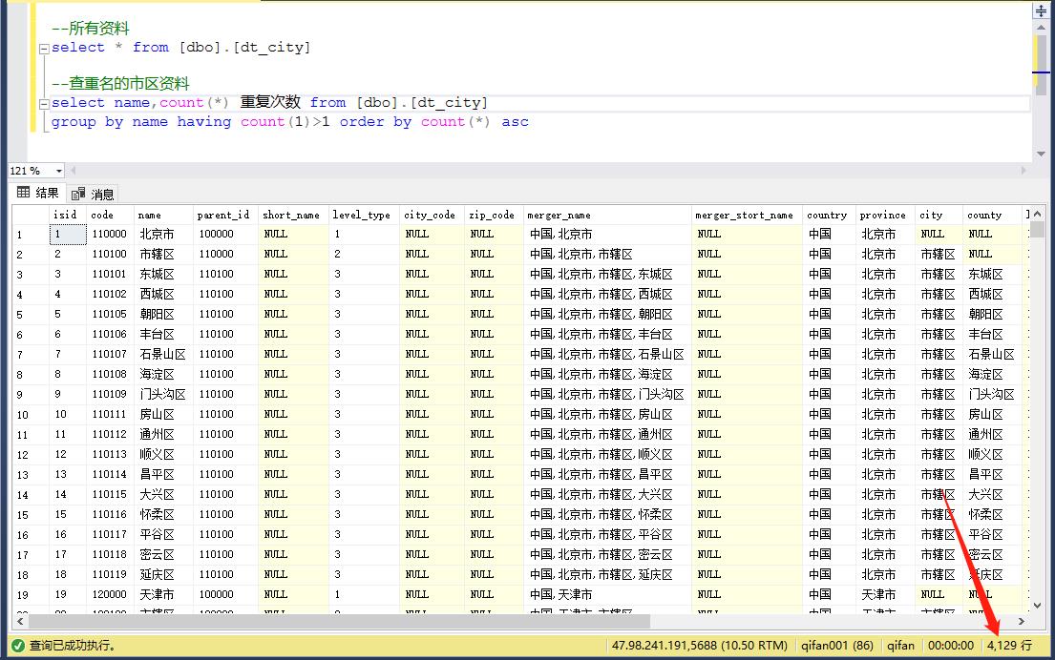Select the cell containing 石景山区 in name column
This screenshot has width=1055, height=660.
[x=161, y=354]
